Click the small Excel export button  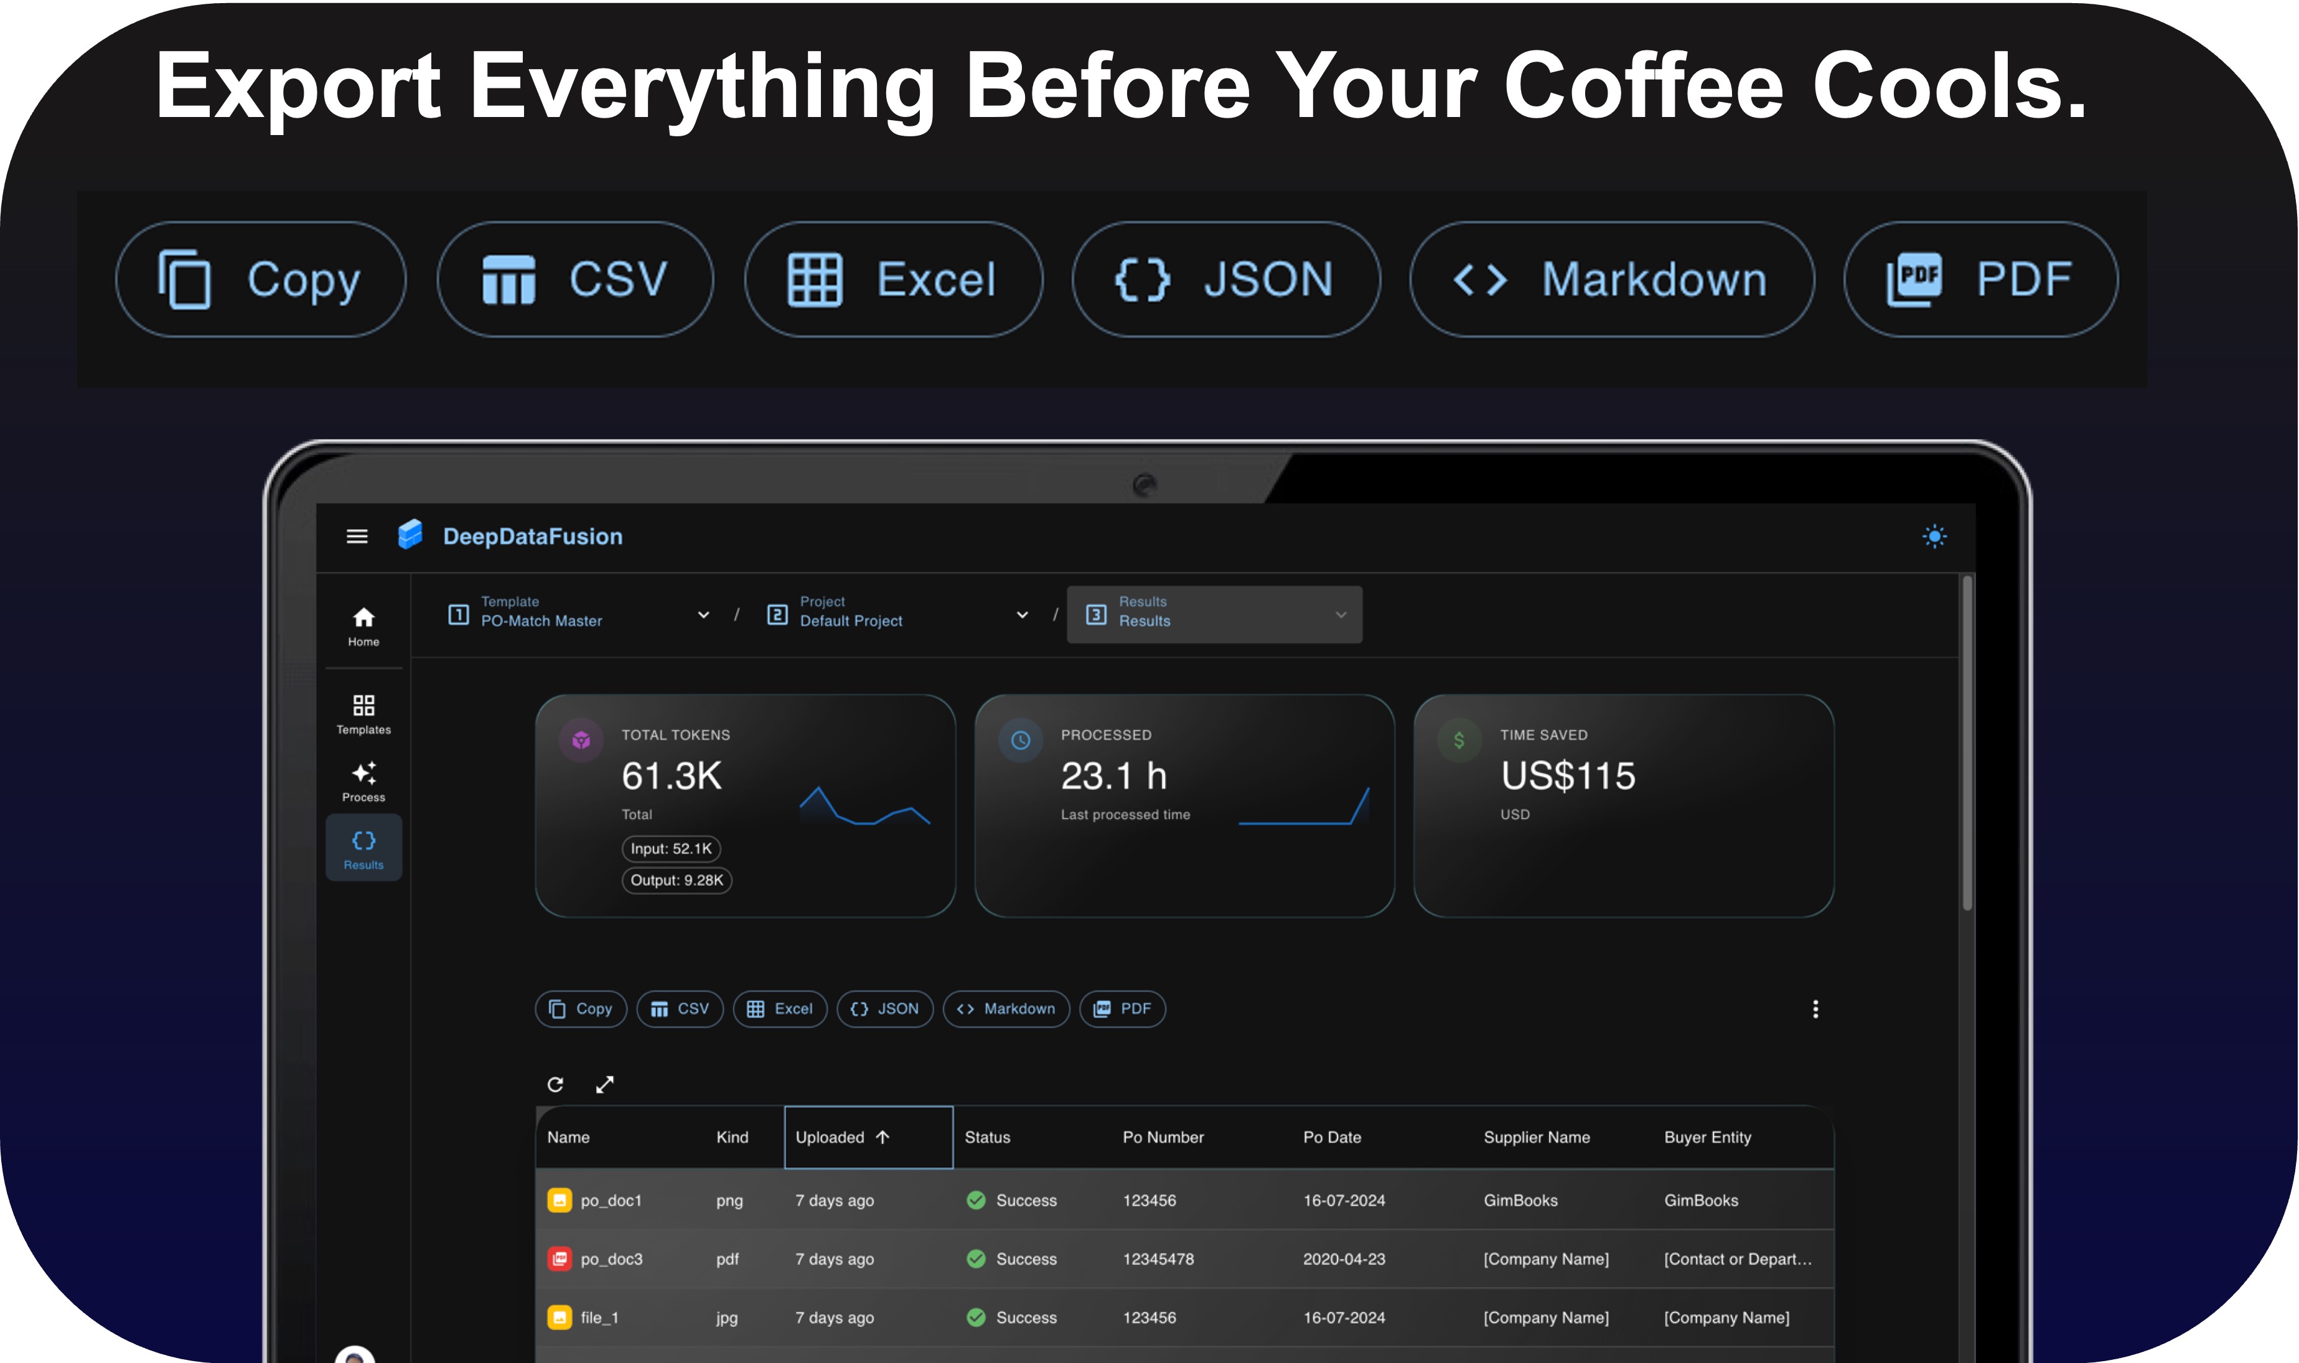[780, 1008]
